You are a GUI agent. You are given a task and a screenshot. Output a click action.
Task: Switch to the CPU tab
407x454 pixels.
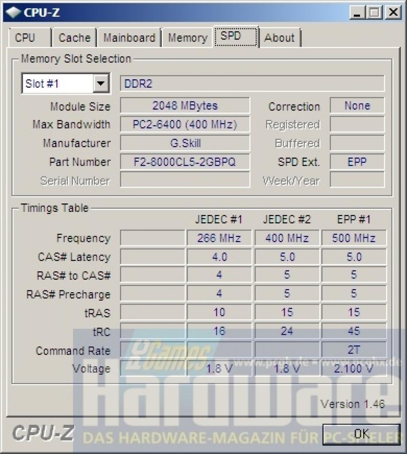coord(30,37)
